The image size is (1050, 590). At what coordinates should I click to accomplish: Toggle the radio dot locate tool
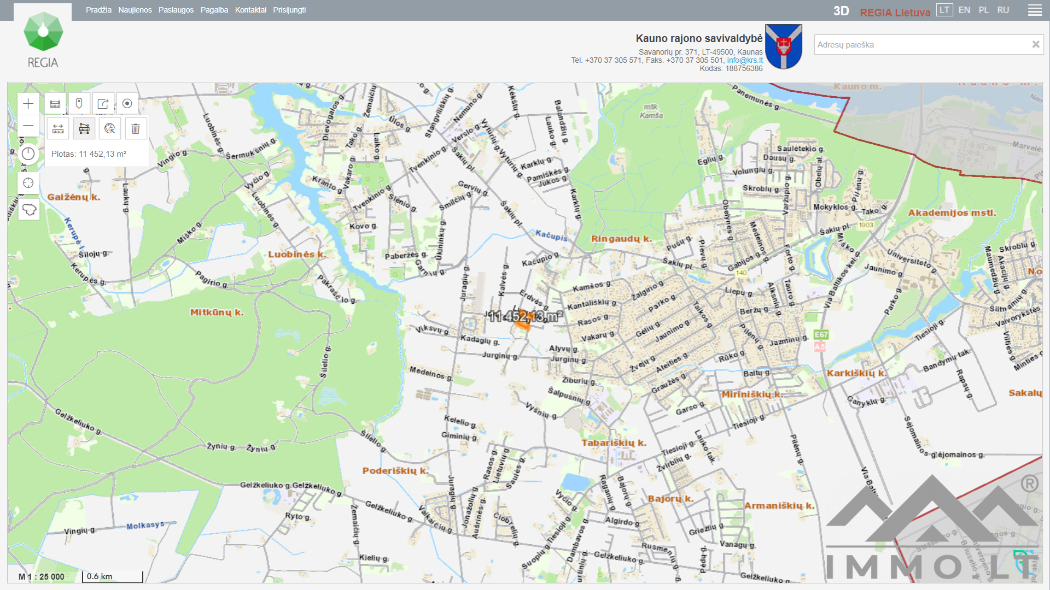[x=127, y=104]
